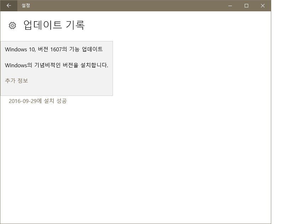
Task: Select the 업데이트 기록 page heading
Action: 54,25
